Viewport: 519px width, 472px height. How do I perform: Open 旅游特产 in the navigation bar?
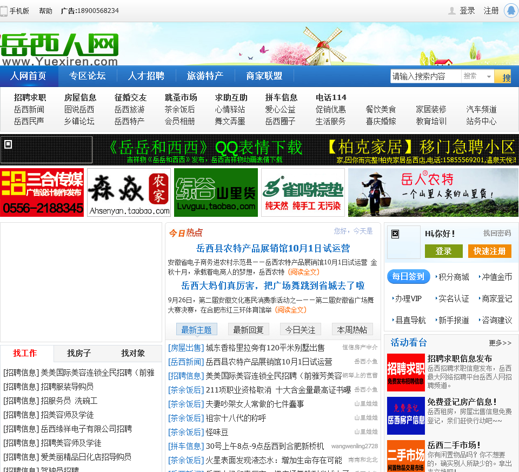(x=205, y=76)
